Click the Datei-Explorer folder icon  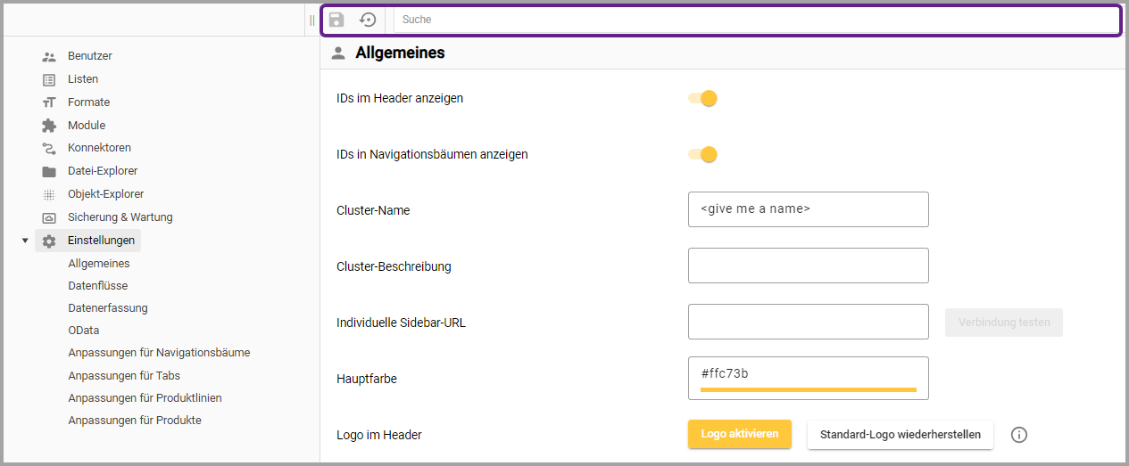pyautogui.click(x=49, y=171)
